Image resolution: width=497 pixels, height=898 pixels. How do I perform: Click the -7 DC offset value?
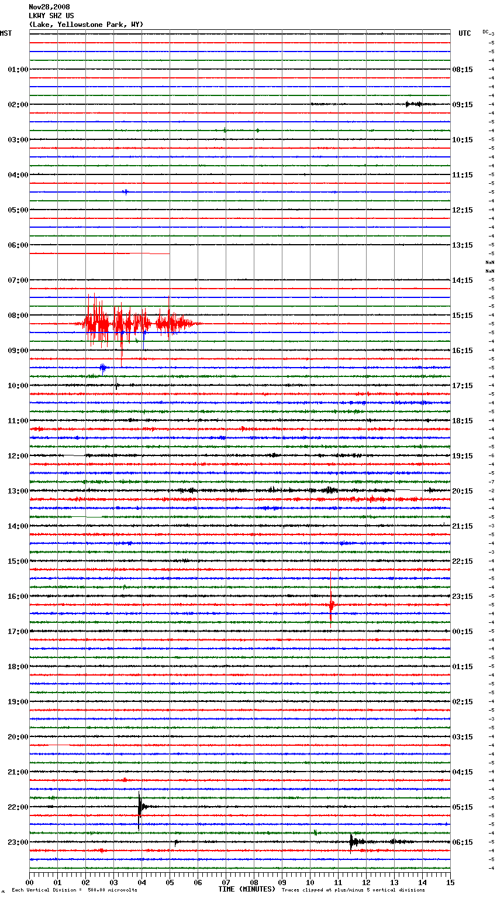[x=491, y=482]
